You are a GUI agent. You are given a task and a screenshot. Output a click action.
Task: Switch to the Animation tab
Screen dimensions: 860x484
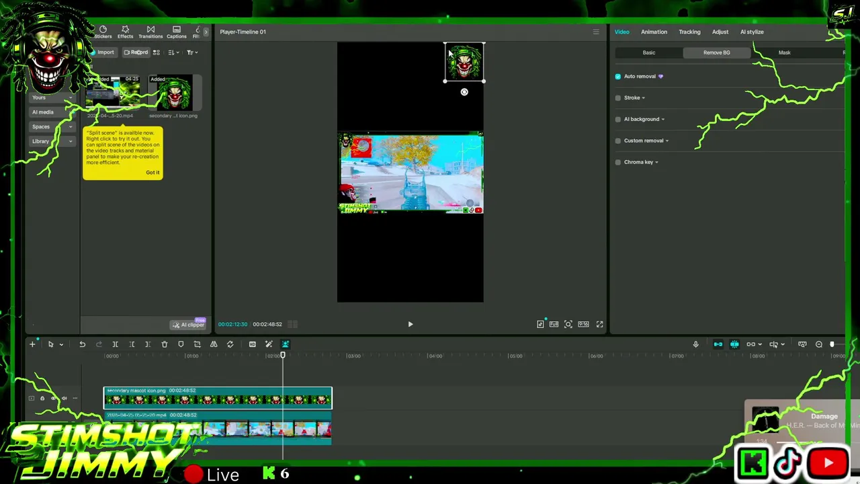point(654,32)
